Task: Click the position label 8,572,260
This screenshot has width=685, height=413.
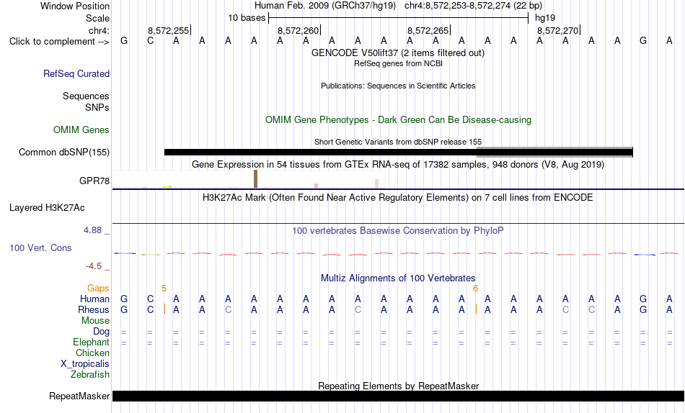Action: point(299,30)
